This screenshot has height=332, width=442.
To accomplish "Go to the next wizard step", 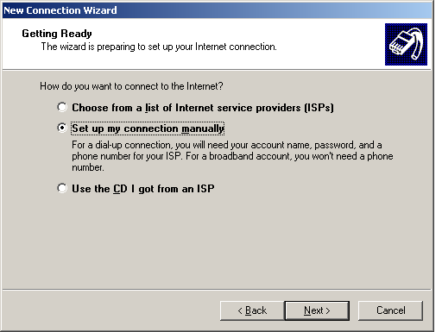I will point(317,310).
